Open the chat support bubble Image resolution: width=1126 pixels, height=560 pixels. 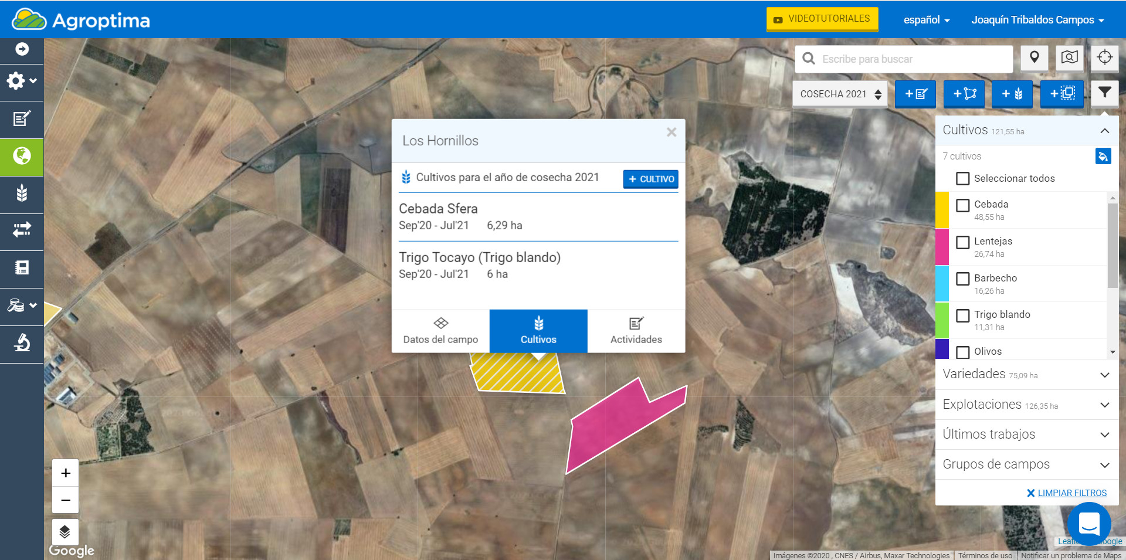pyautogui.click(x=1088, y=524)
